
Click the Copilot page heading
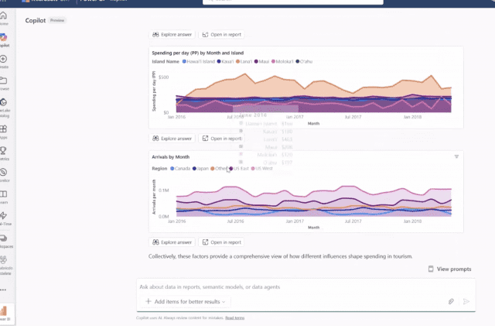[36, 20]
